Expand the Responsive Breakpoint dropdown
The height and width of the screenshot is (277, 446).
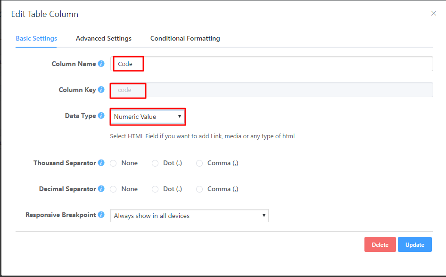(x=189, y=216)
